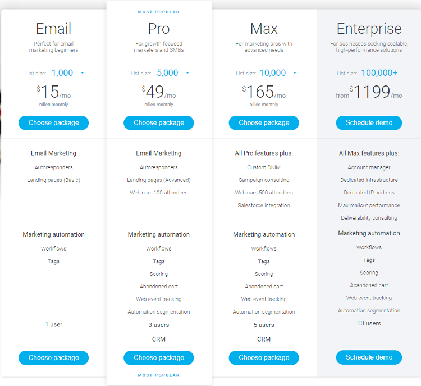Choose package at bottom of Max column
Screen dimensions: 421x386
point(264,358)
